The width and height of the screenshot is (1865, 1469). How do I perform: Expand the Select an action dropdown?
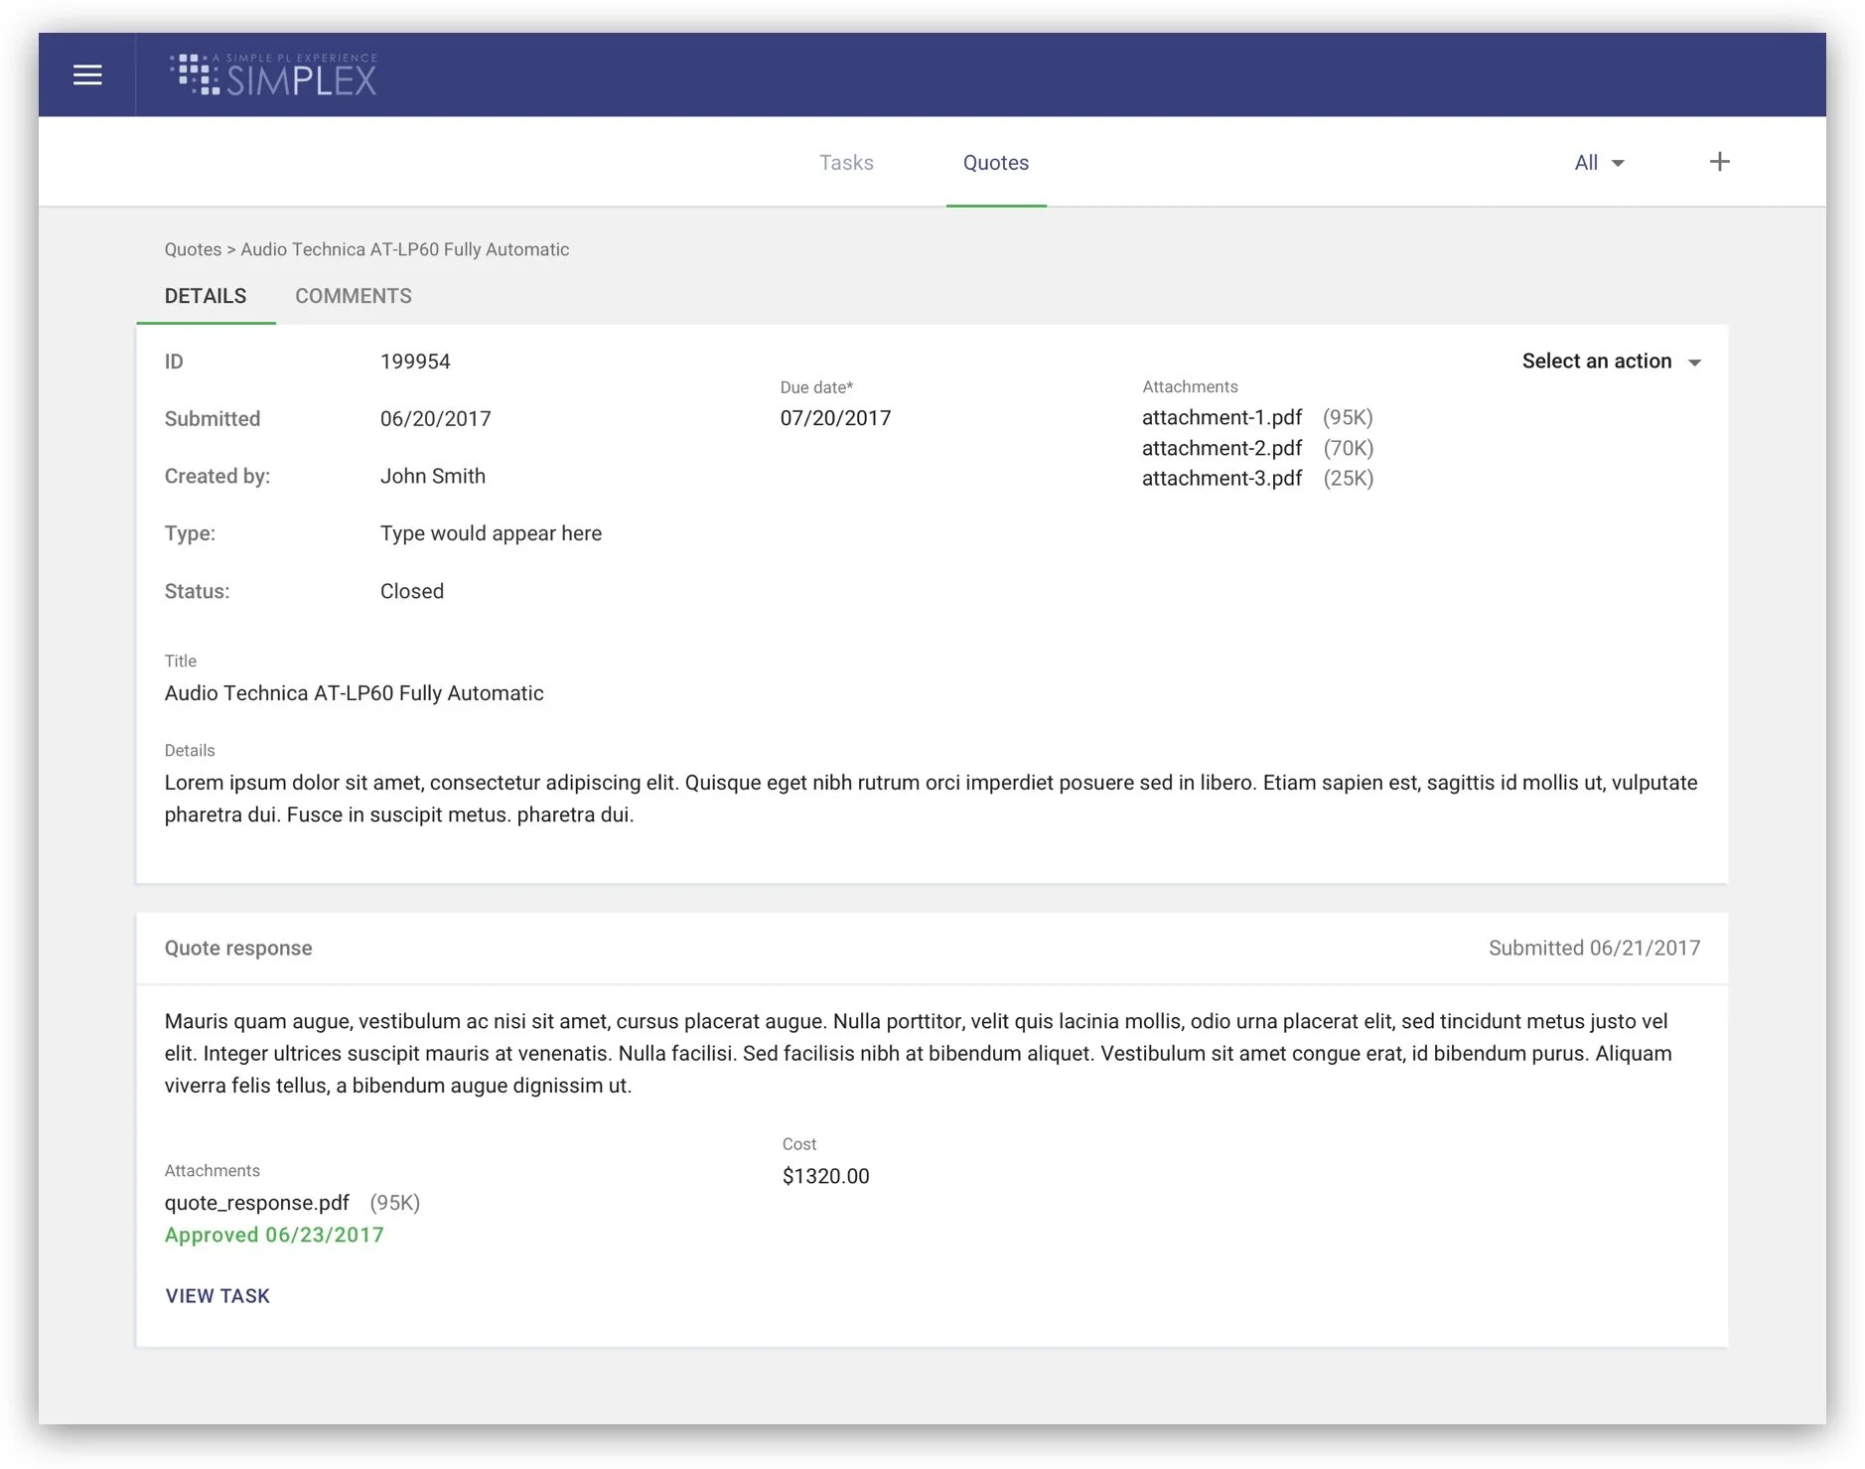tap(1612, 362)
